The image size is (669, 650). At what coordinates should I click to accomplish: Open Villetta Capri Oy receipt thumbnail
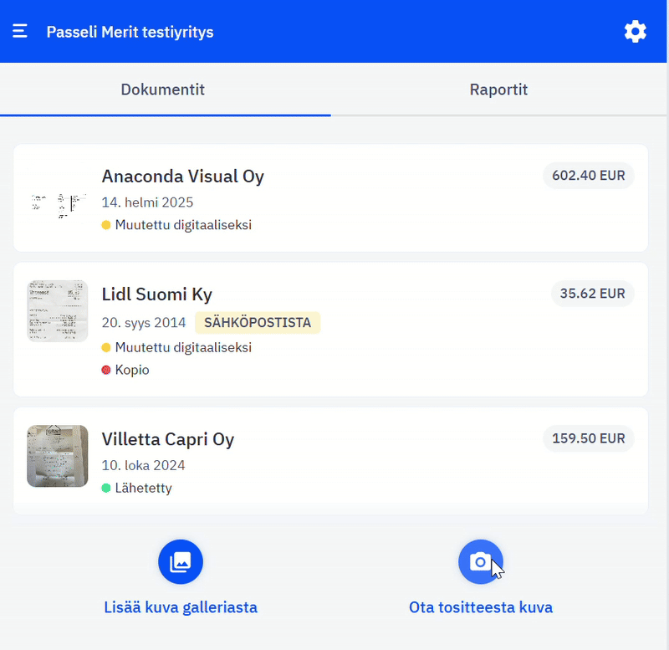[x=58, y=456]
